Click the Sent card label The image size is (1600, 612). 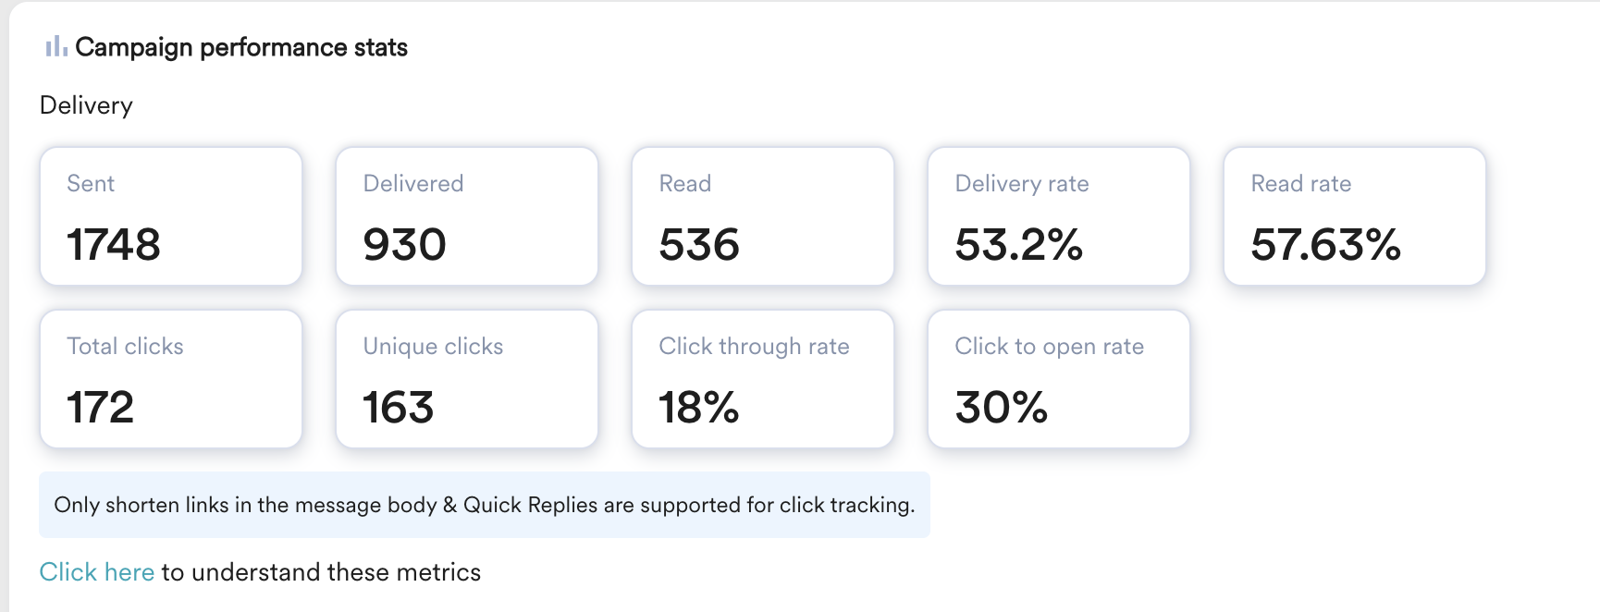tap(91, 184)
